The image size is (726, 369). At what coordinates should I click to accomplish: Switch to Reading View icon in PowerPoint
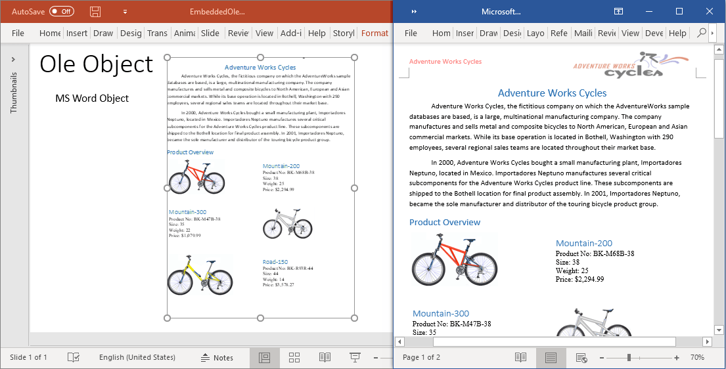click(325, 357)
